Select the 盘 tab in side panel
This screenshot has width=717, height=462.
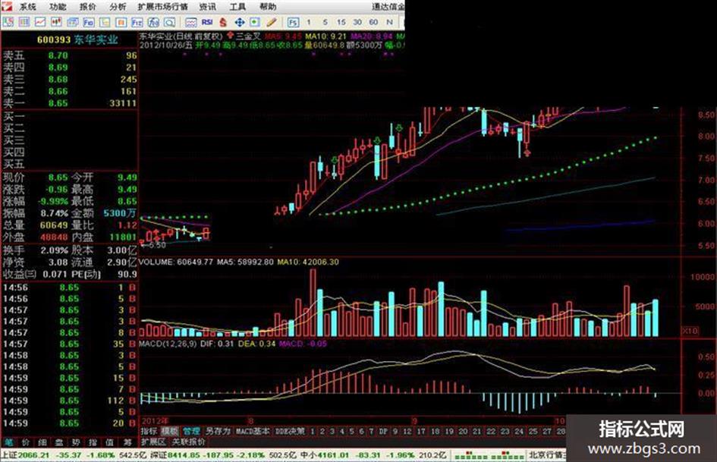point(59,442)
